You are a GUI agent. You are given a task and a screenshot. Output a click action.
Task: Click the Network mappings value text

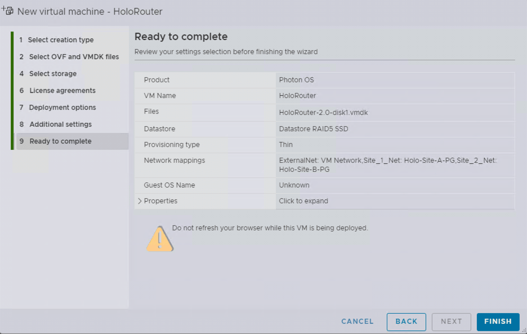pyautogui.click(x=387, y=164)
